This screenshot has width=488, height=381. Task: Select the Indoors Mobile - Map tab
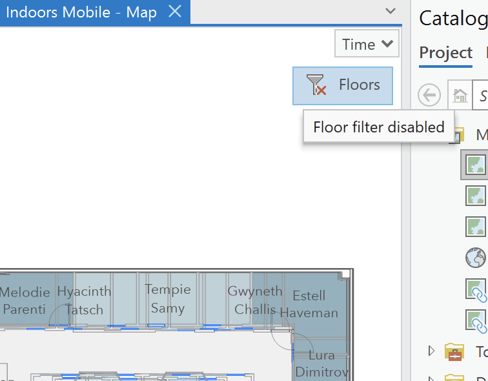coord(84,12)
